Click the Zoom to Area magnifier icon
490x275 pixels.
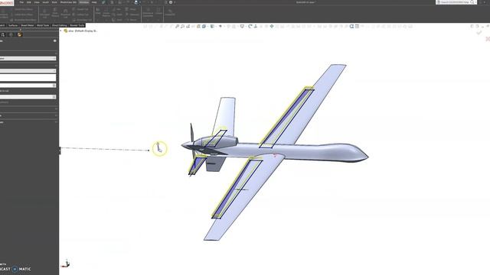coord(182,27)
